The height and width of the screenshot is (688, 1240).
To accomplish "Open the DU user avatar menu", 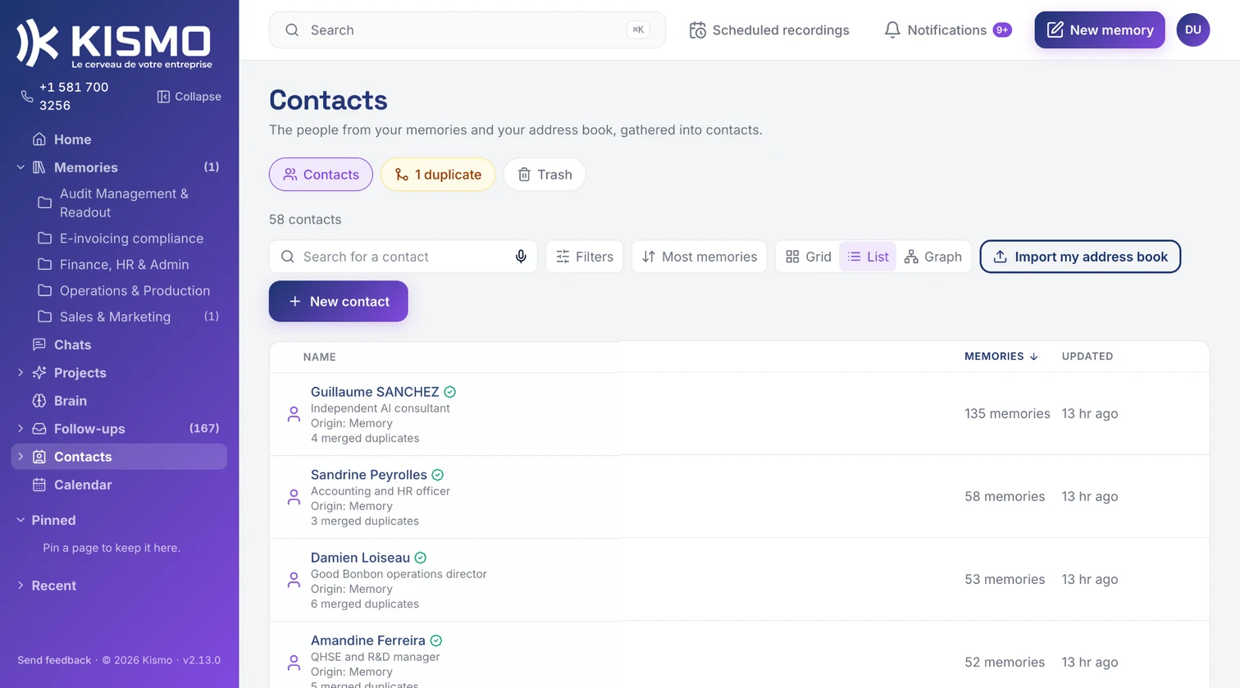I will pyautogui.click(x=1192, y=30).
